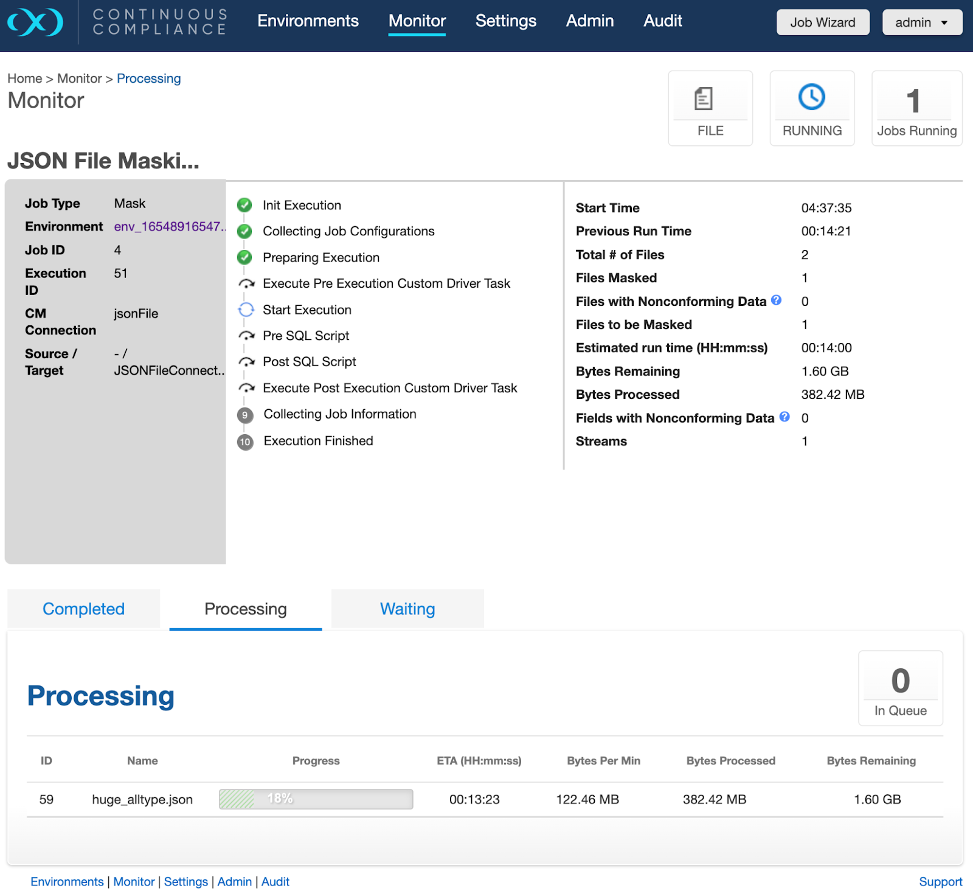This screenshot has height=894, width=973.
Task: Click help icon beside Fields with Nonconforming Data
Action: click(784, 417)
